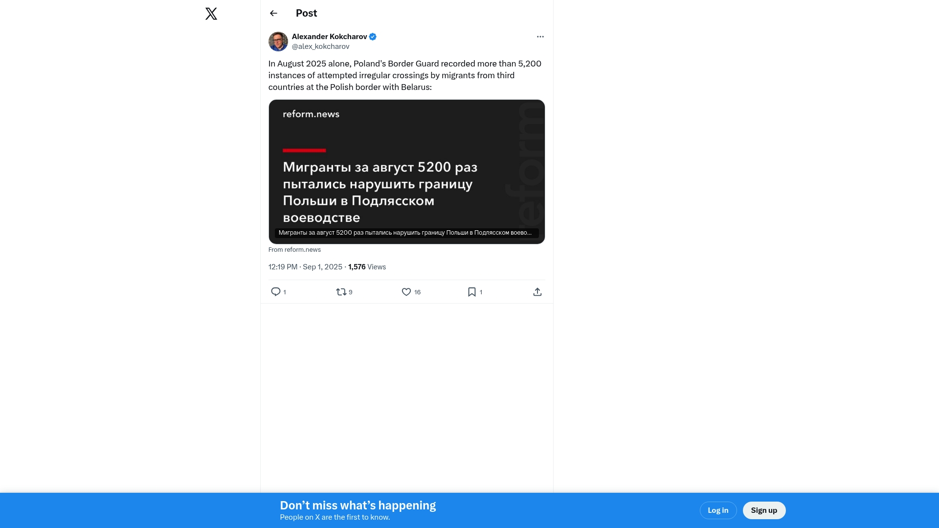Screen dimensions: 939x528
Task: Click the 'From reform.news' source link
Action: [x=294, y=250]
